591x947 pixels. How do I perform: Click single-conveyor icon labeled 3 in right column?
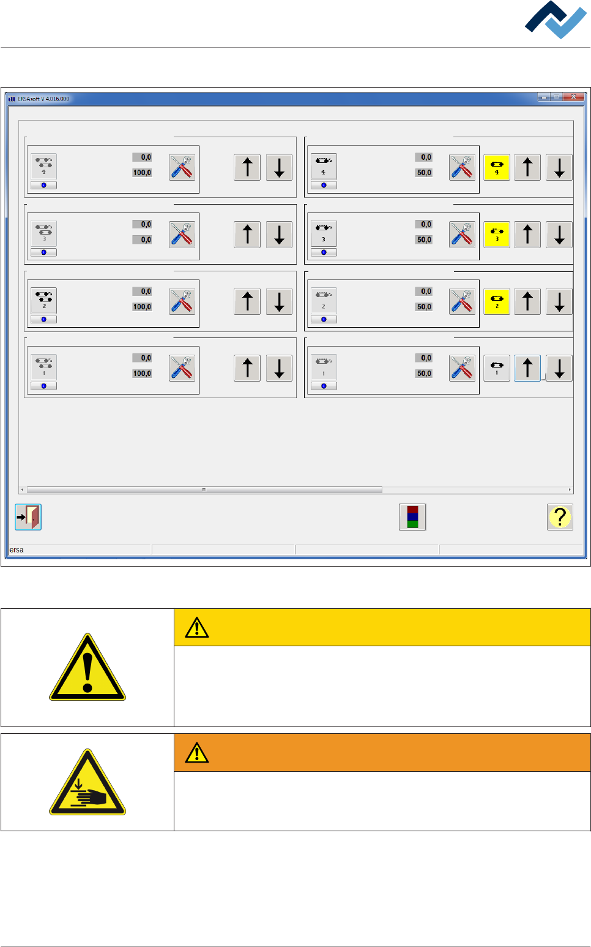click(324, 233)
